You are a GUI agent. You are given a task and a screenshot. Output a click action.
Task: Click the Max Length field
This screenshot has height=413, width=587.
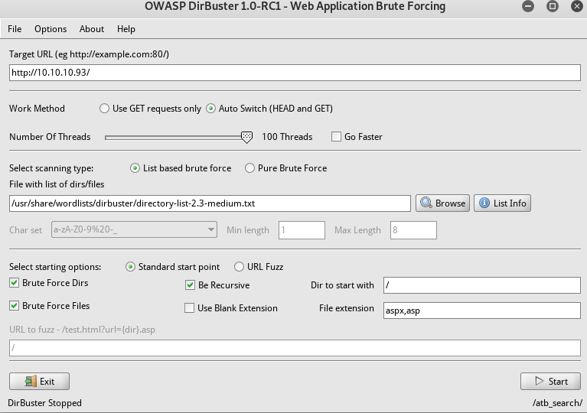coord(413,229)
